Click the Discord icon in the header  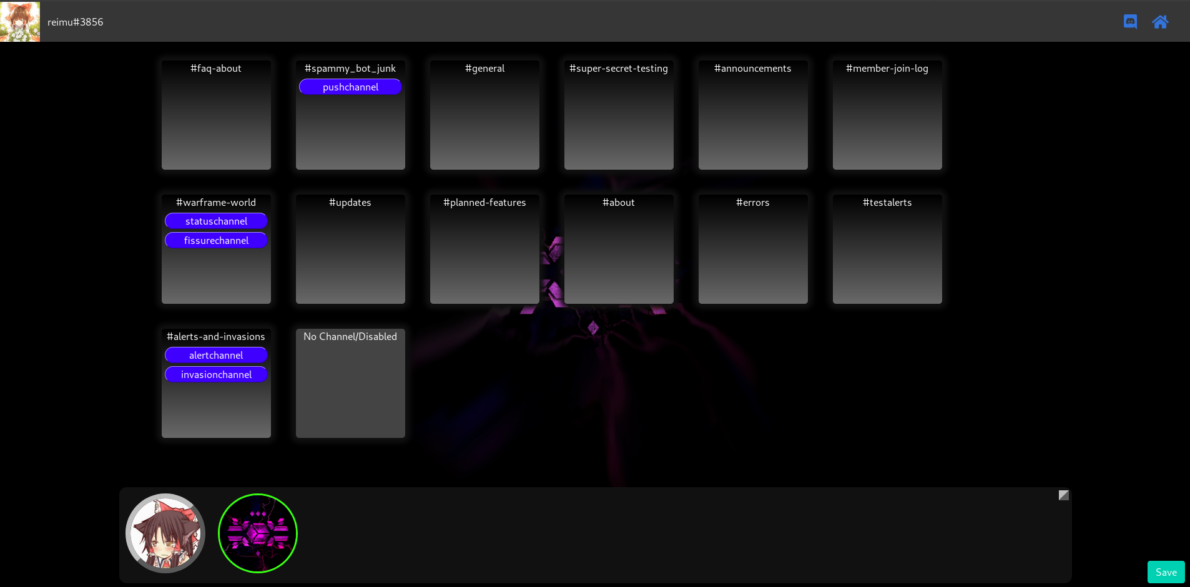1130,22
